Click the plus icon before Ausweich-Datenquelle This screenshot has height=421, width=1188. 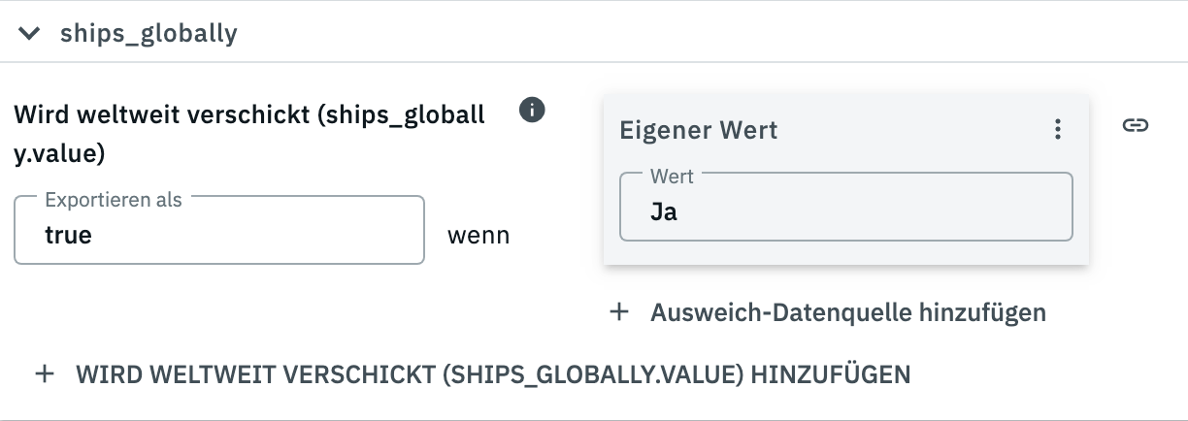pos(619,312)
